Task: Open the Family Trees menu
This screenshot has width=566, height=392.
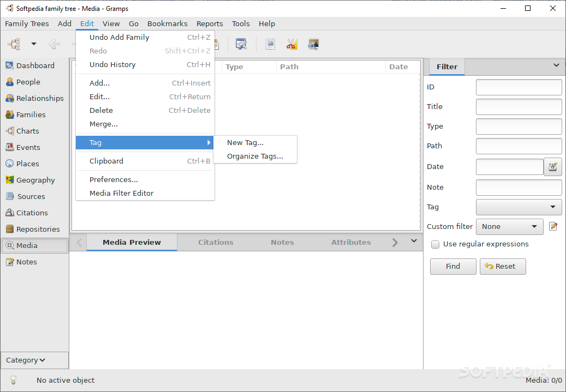Action: pos(27,24)
